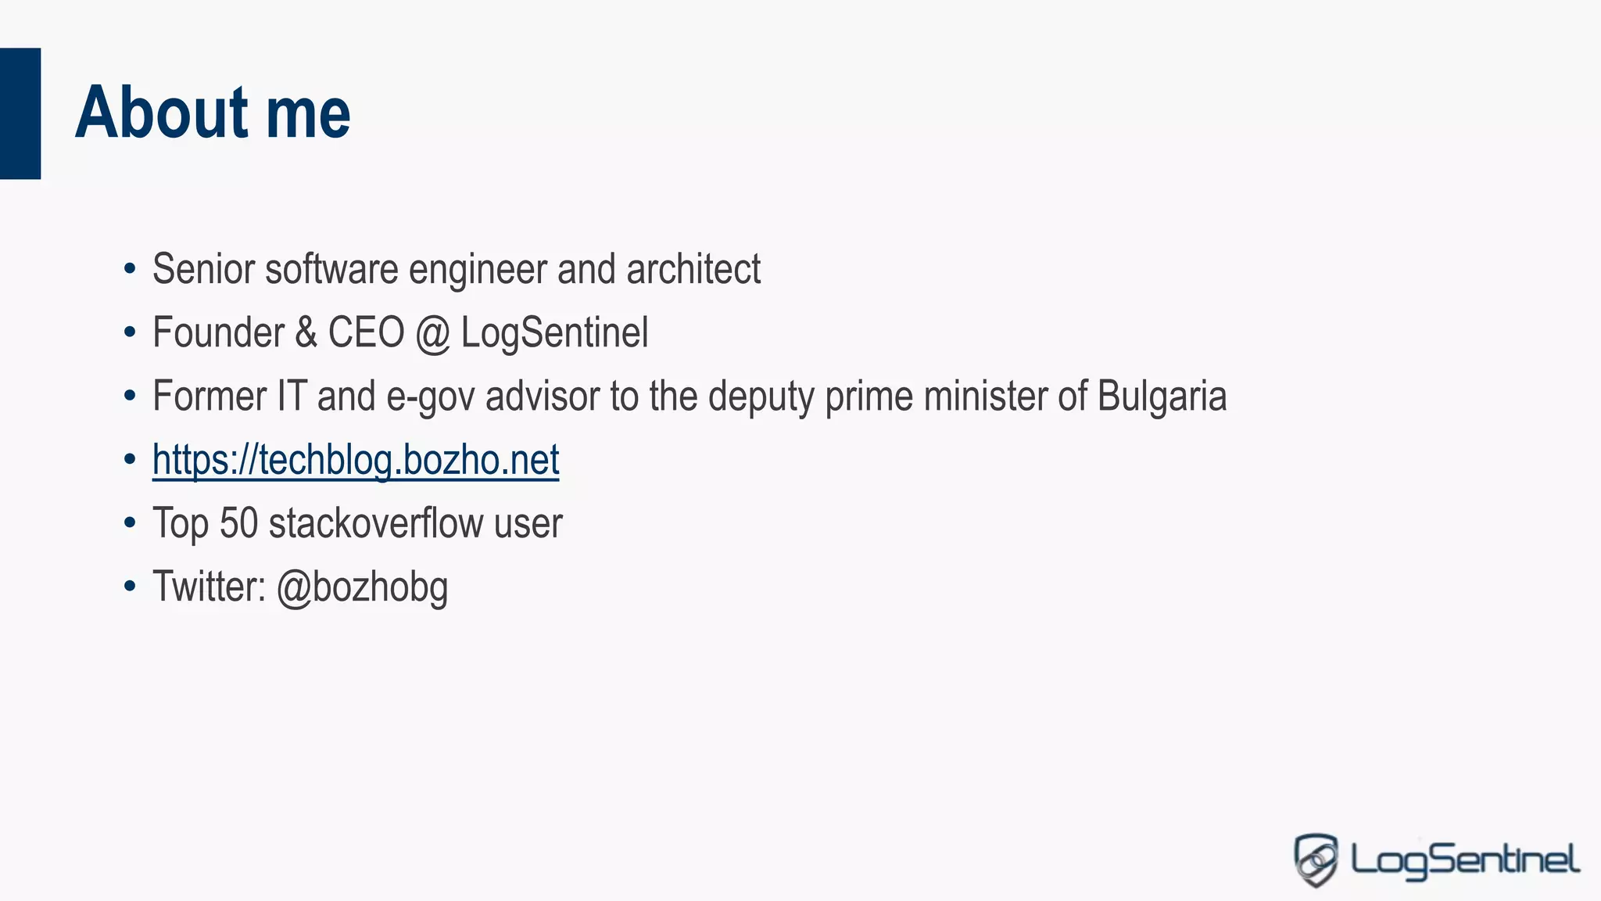1601x901 pixels.
Task: Click the About me slide title
Action: point(213,113)
